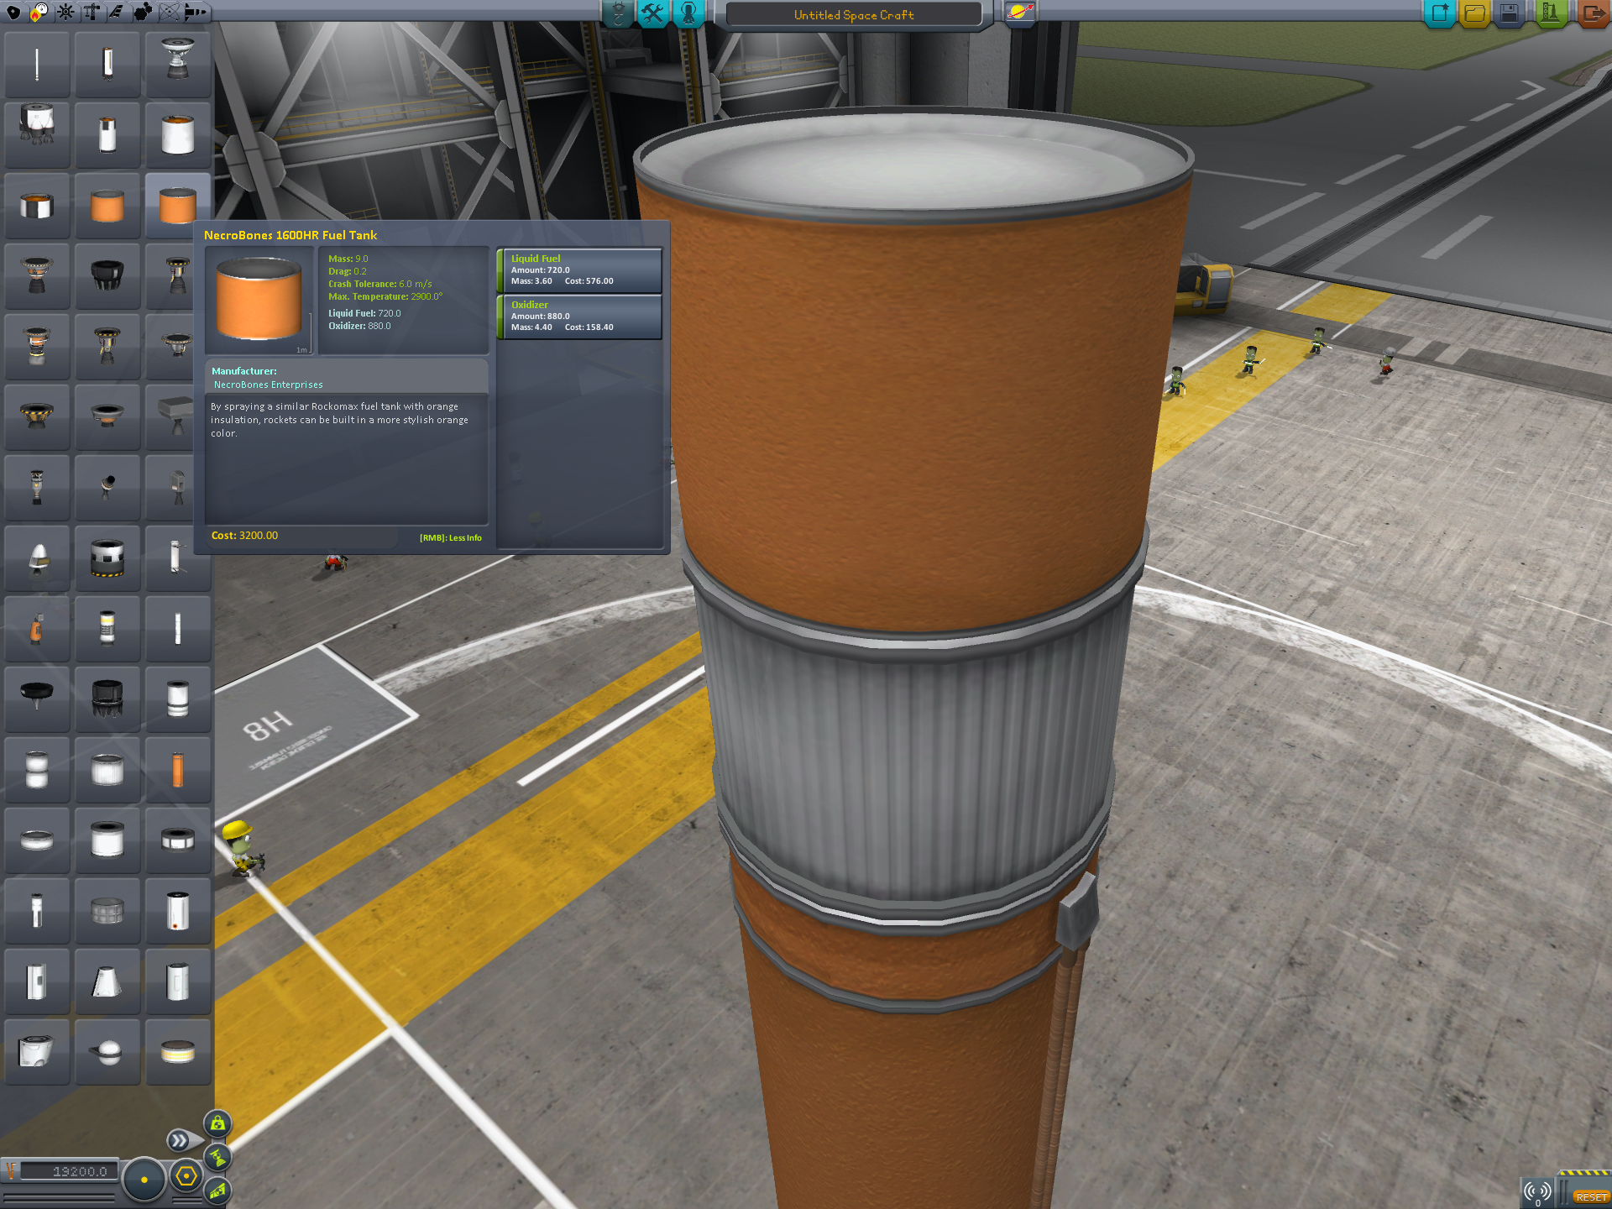Click the NecroBones 1600HR Fuel Tank title
Image resolution: width=1612 pixels, height=1209 pixels.
click(x=290, y=235)
